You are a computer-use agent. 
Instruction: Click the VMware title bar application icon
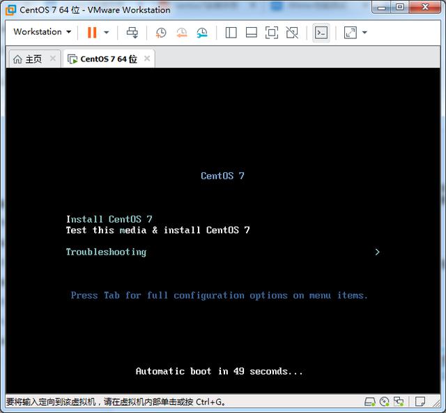click(x=11, y=10)
